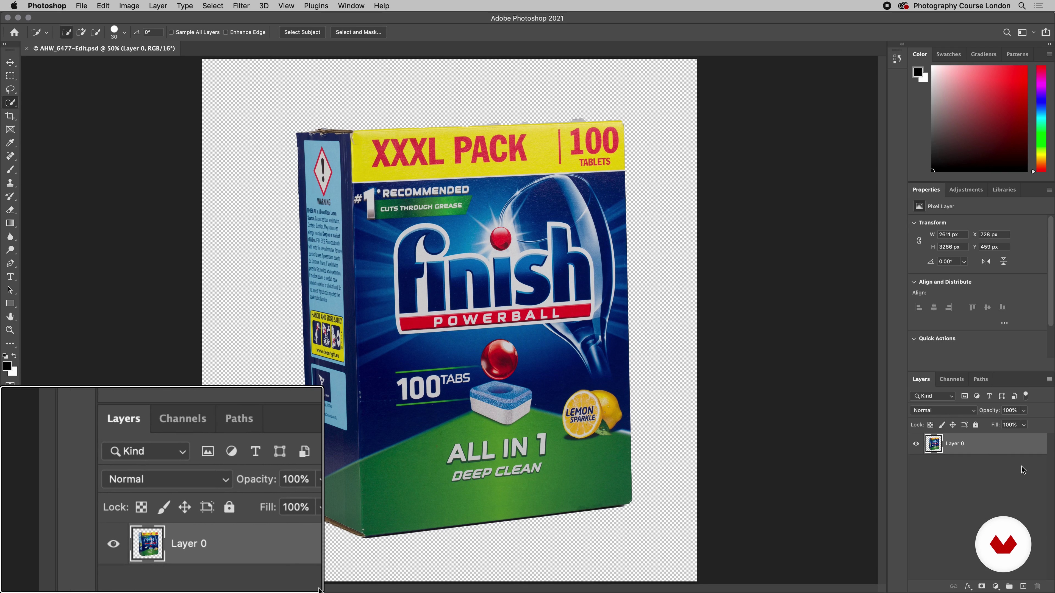Screen dimensions: 1055x593
Task: Click Create new group folder icon
Action: (x=1009, y=586)
